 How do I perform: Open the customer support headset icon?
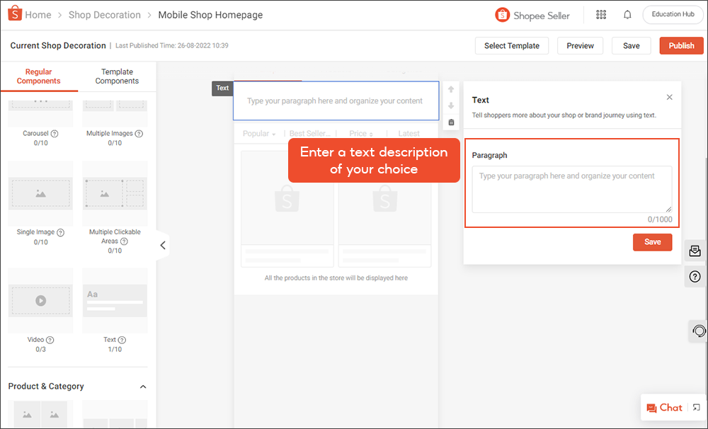(x=698, y=331)
